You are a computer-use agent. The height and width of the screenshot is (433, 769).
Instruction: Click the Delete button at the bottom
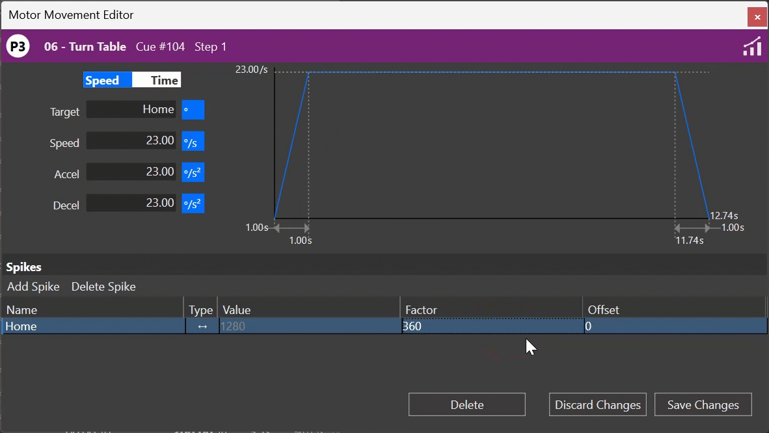(x=466, y=404)
